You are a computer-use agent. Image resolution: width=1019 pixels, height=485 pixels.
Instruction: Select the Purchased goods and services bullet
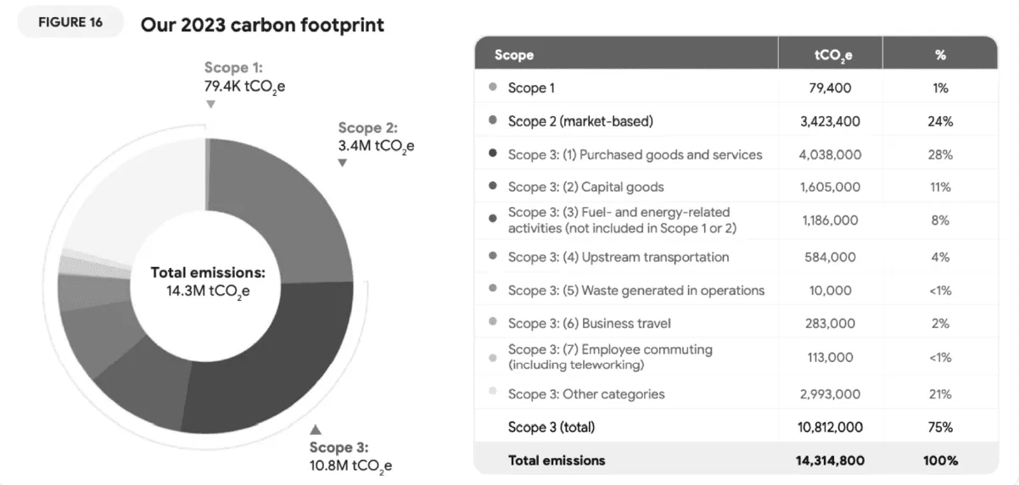pyautogui.click(x=493, y=154)
